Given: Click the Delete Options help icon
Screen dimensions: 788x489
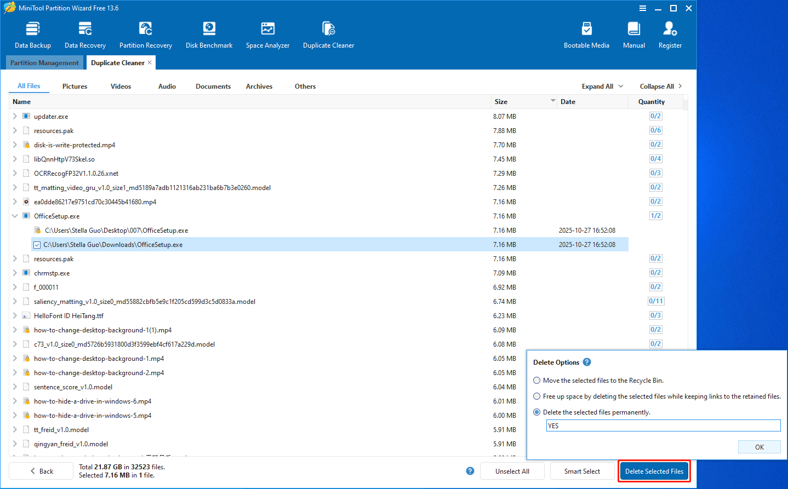Looking at the screenshot, I should (587, 362).
